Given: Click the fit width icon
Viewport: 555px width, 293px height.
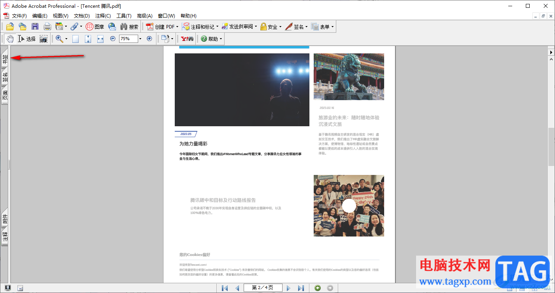Looking at the screenshot, I should point(100,39).
